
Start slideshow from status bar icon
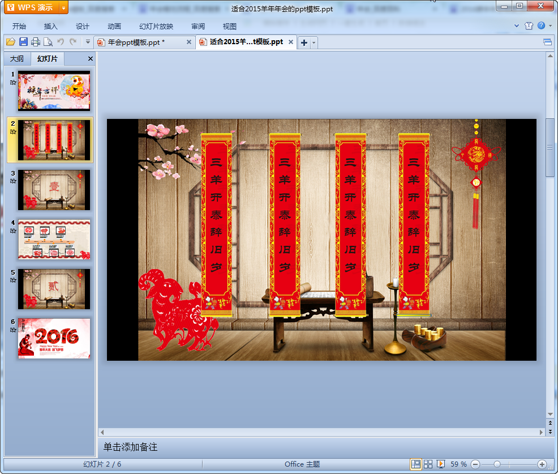click(x=440, y=464)
